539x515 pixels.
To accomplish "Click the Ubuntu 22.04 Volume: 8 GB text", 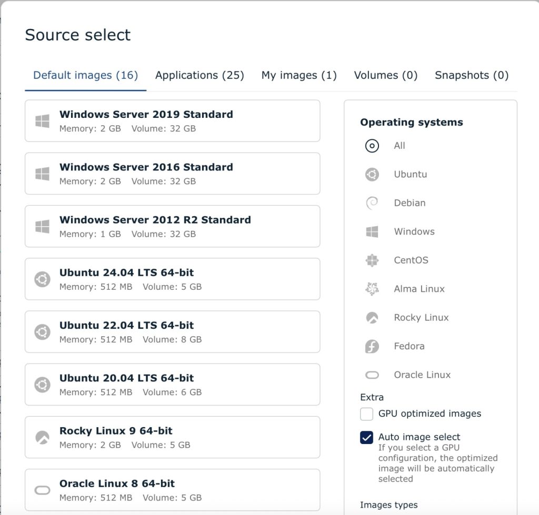I will 172,339.
